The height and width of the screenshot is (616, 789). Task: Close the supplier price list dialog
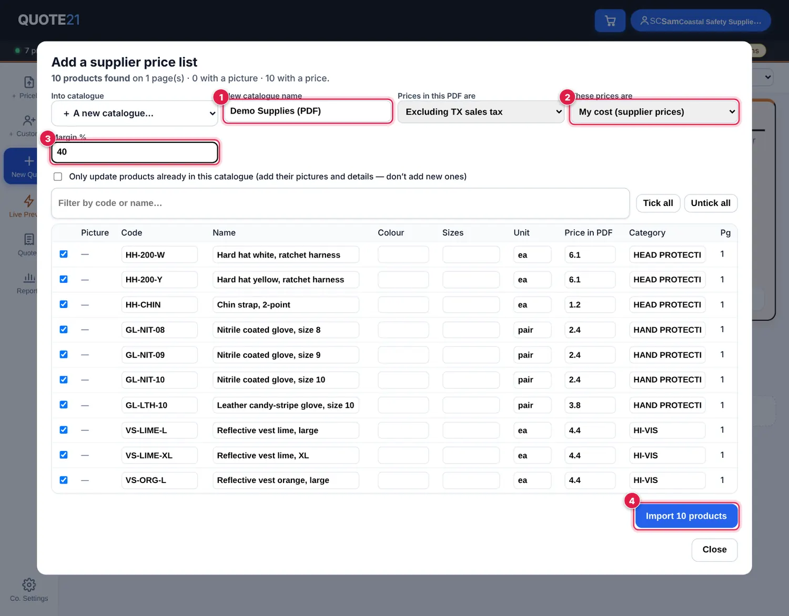(714, 550)
